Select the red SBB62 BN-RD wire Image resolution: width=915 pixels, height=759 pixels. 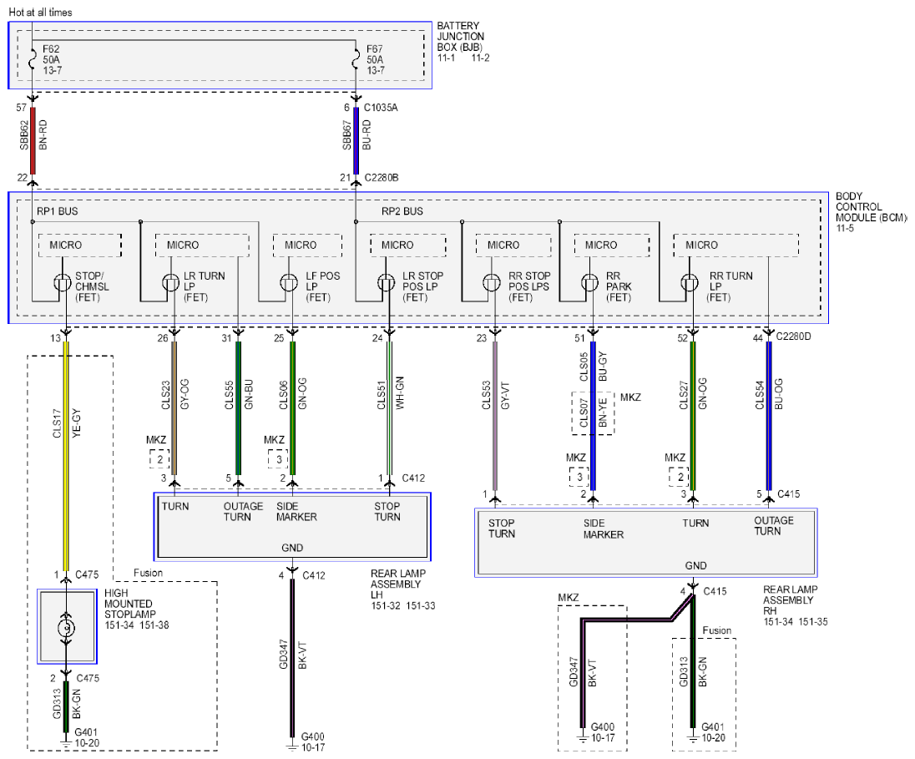coord(33,141)
